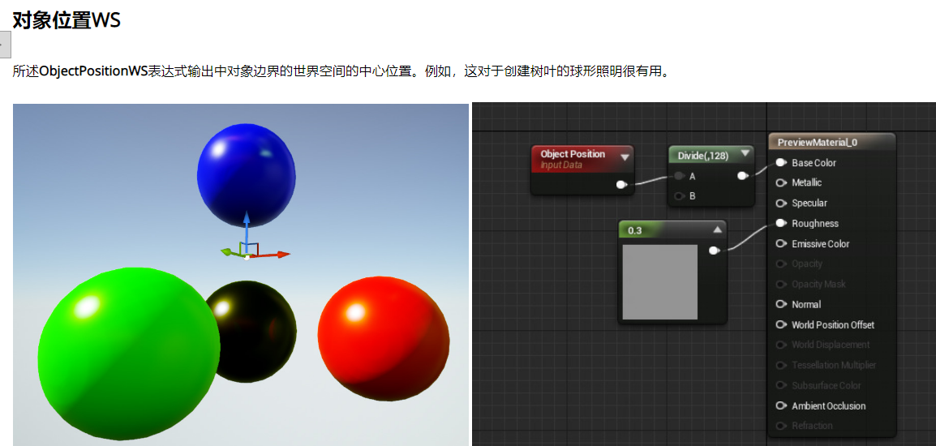Image resolution: width=936 pixels, height=446 pixels.
Task: Click the disabled Opacity pin
Action: click(781, 264)
